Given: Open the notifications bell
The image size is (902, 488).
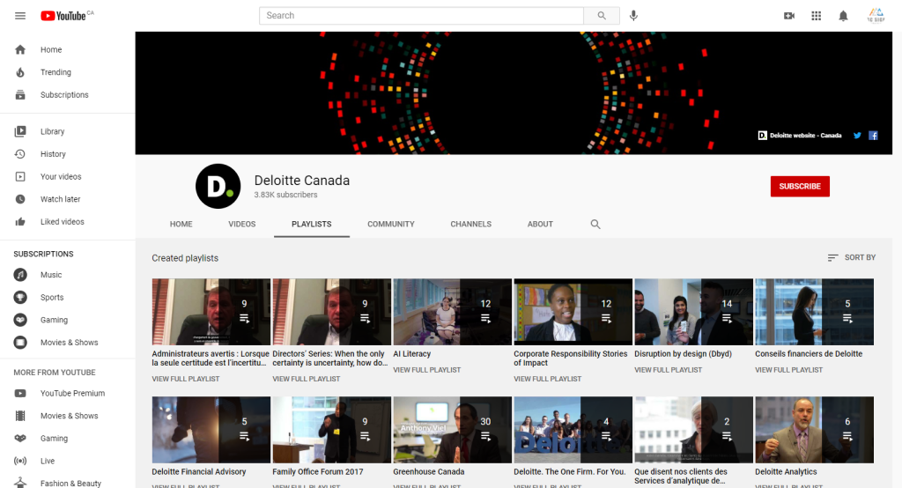Looking at the screenshot, I should 843,16.
